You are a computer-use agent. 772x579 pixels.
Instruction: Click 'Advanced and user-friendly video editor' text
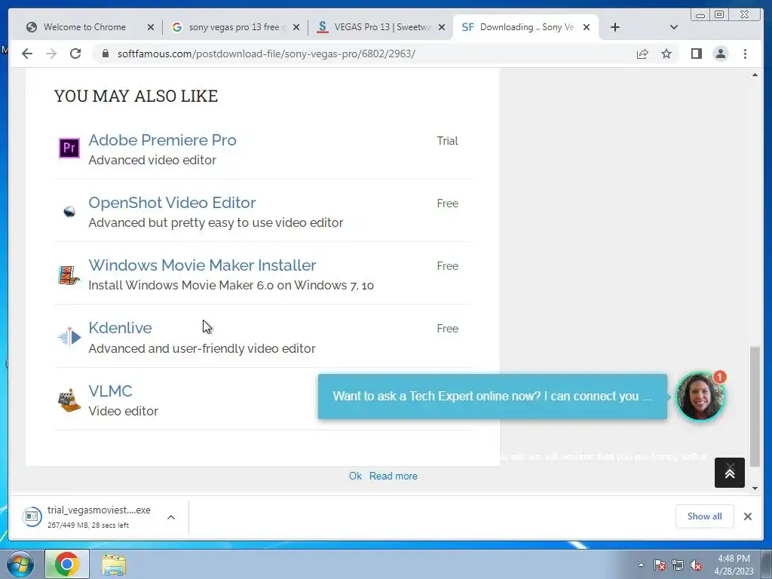pyautogui.click(x=202, y=348)
